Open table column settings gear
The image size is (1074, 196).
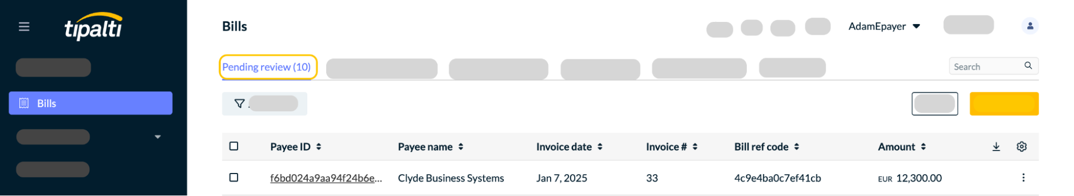point(1021,147)
